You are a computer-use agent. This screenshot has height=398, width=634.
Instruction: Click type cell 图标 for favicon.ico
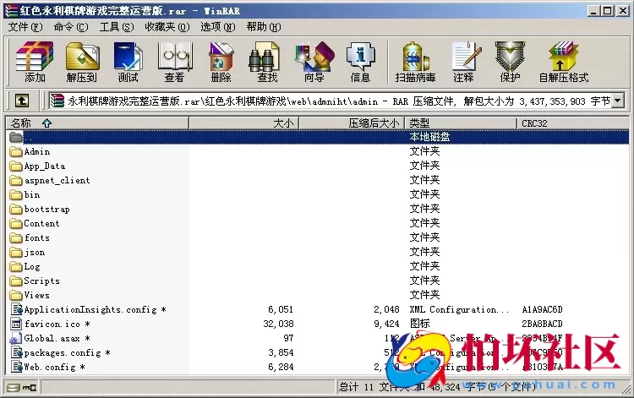pyautogui.click(x=419, y=324)
